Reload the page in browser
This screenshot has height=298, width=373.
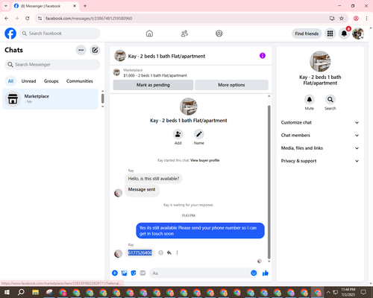click(x=28, y=19)
